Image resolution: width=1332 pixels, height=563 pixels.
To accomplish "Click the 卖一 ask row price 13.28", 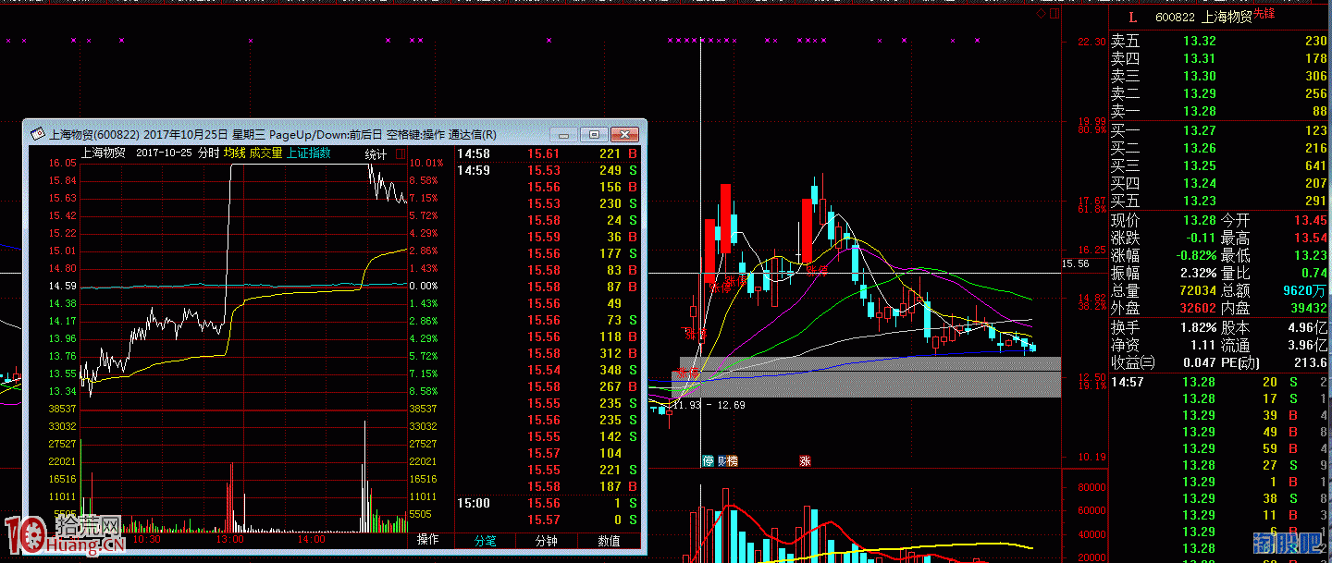I will pos(1200,111).
